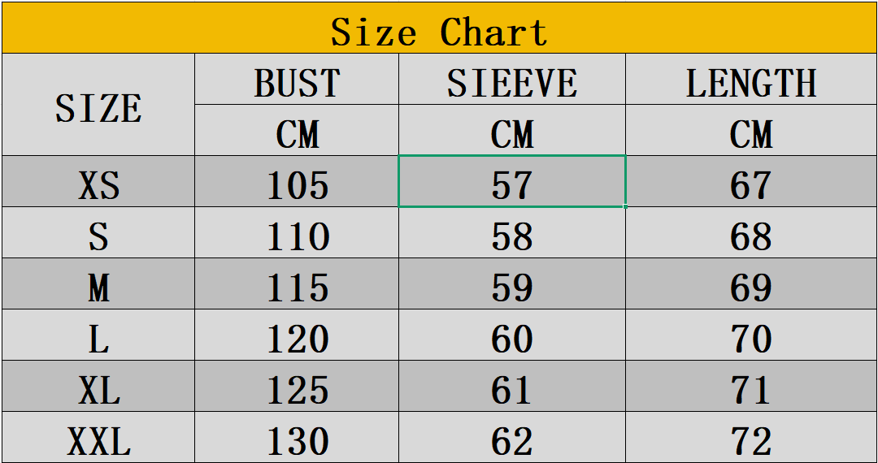The height and width of the screenshot is (463, 878).
Task: Select the SIZE header cell
Action: (98, 106)
